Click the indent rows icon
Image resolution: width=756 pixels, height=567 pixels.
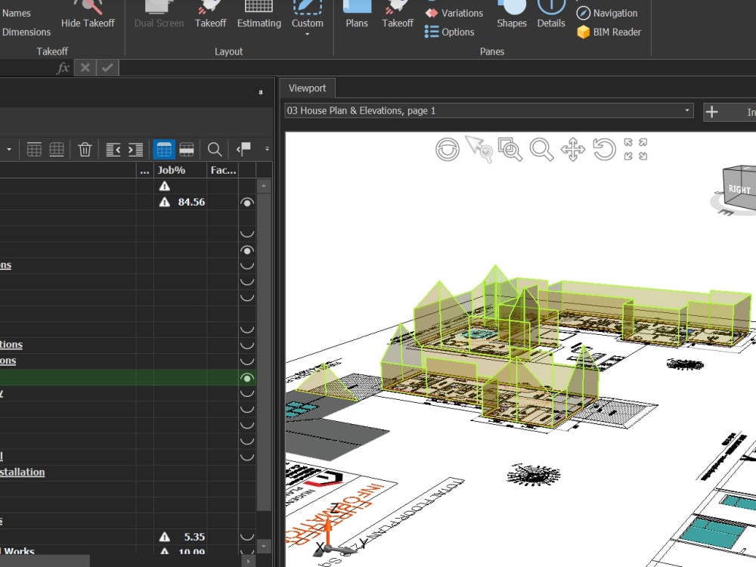coord(135,150)
